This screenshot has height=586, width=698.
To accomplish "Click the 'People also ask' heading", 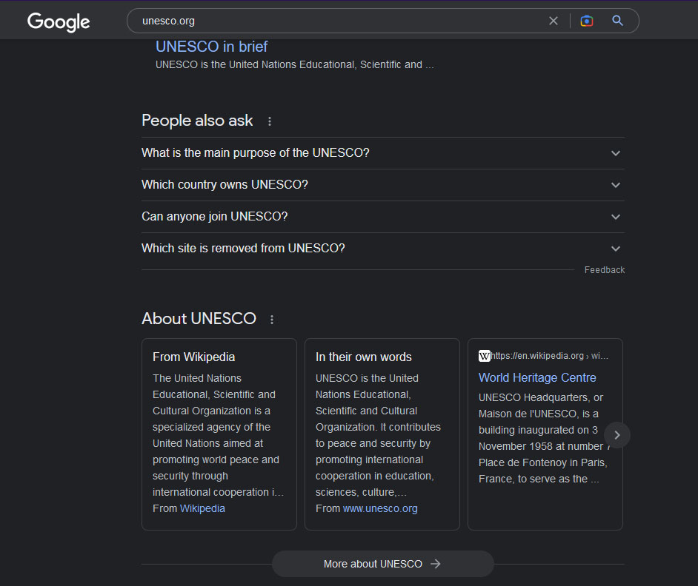I will (x=197, y=121).
